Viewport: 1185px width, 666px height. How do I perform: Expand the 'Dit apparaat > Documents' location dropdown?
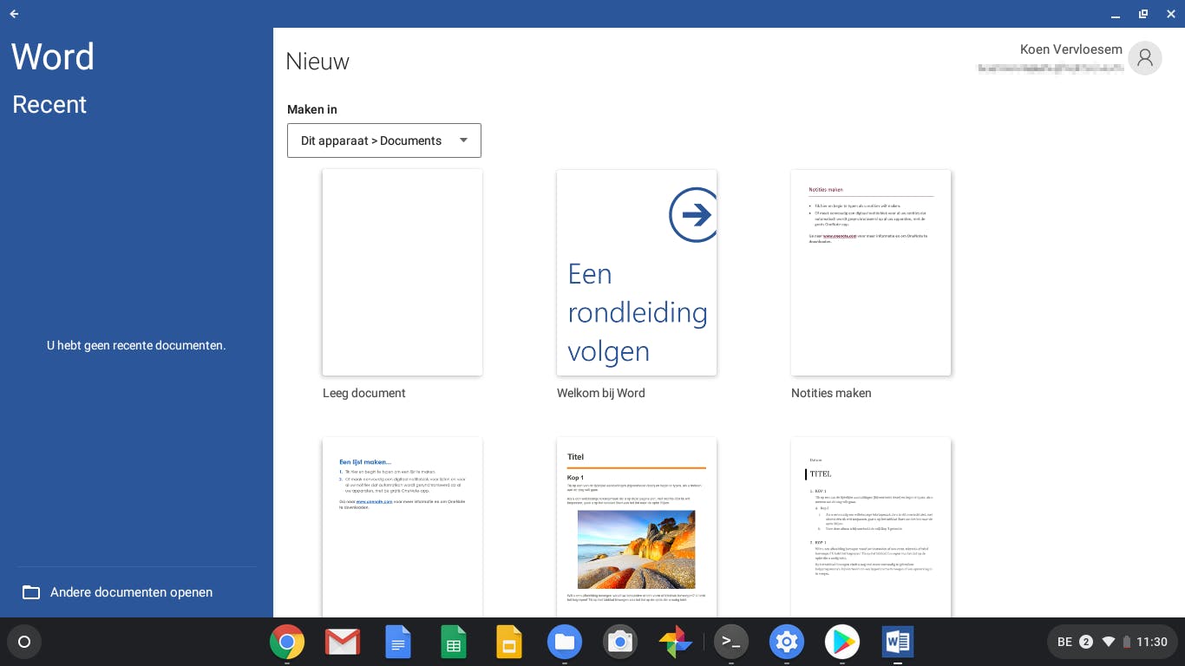pos(384,140)
